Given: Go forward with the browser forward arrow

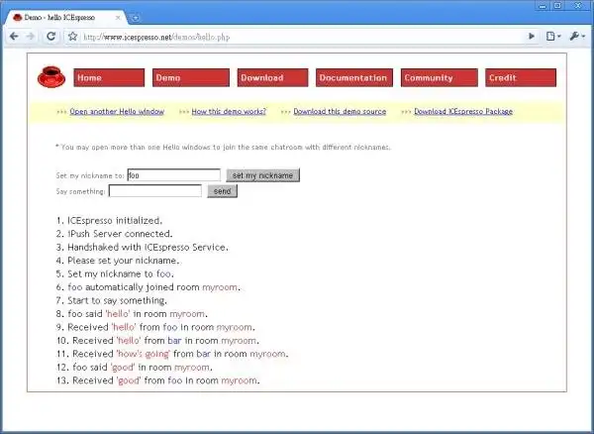Looking at the screenshot, I should coord(31,37).
